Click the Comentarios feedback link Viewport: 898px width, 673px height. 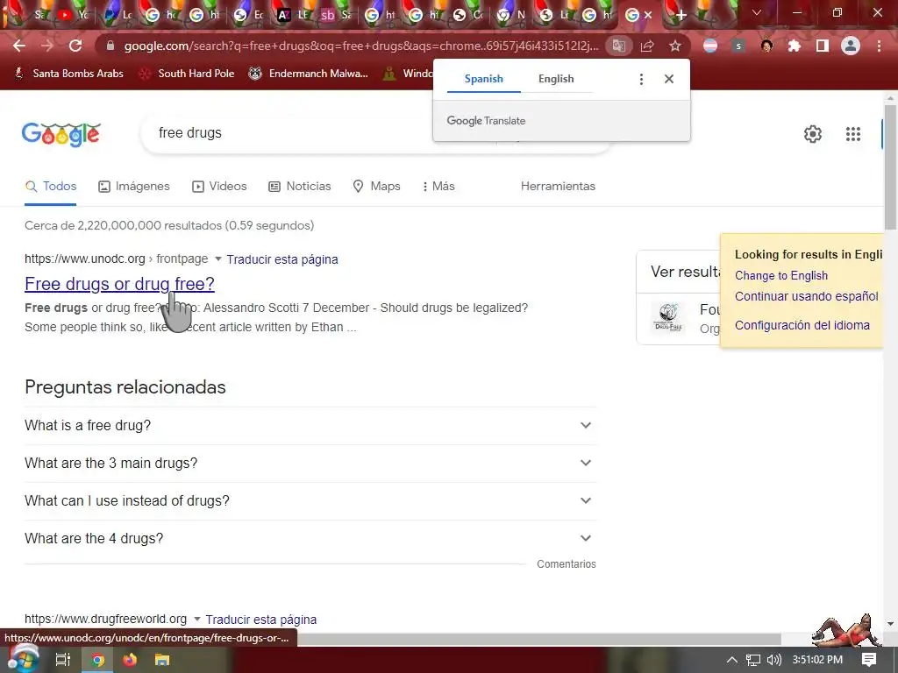click(x=567, y=564)
